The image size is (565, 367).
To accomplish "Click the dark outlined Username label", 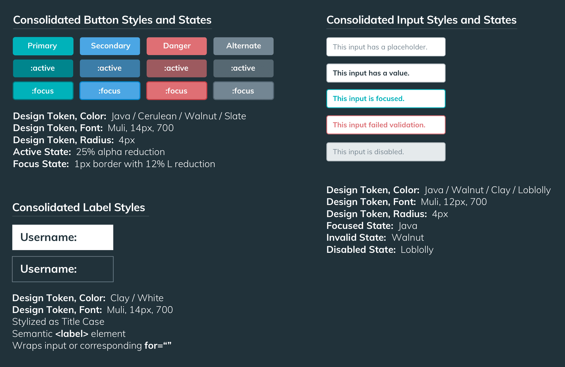I will (63, 269).
